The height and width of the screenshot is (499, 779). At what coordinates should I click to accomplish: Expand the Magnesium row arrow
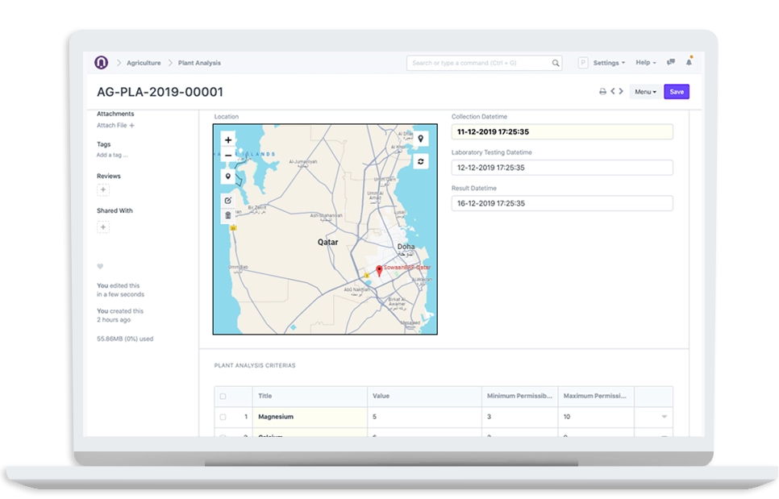(664, 417)
